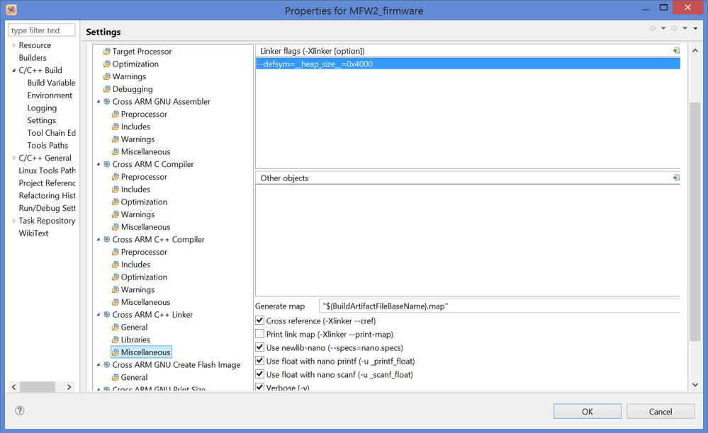Click the vertical scrollbar in settings panel
Viewport: 708px width, 433px height.
point(695,212)
